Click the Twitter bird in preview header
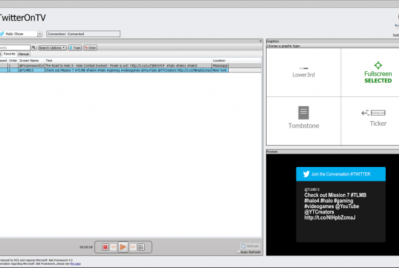The height and width of the screenshot is (268, 399). (306, 174)
